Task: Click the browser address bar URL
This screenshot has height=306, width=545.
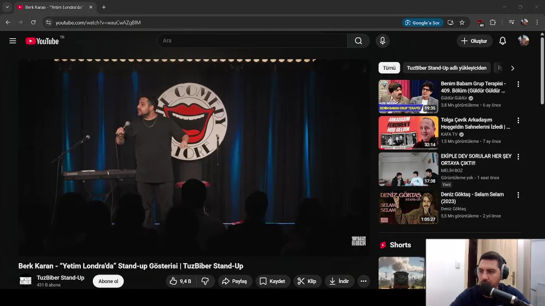Action: tap(98, 23)
